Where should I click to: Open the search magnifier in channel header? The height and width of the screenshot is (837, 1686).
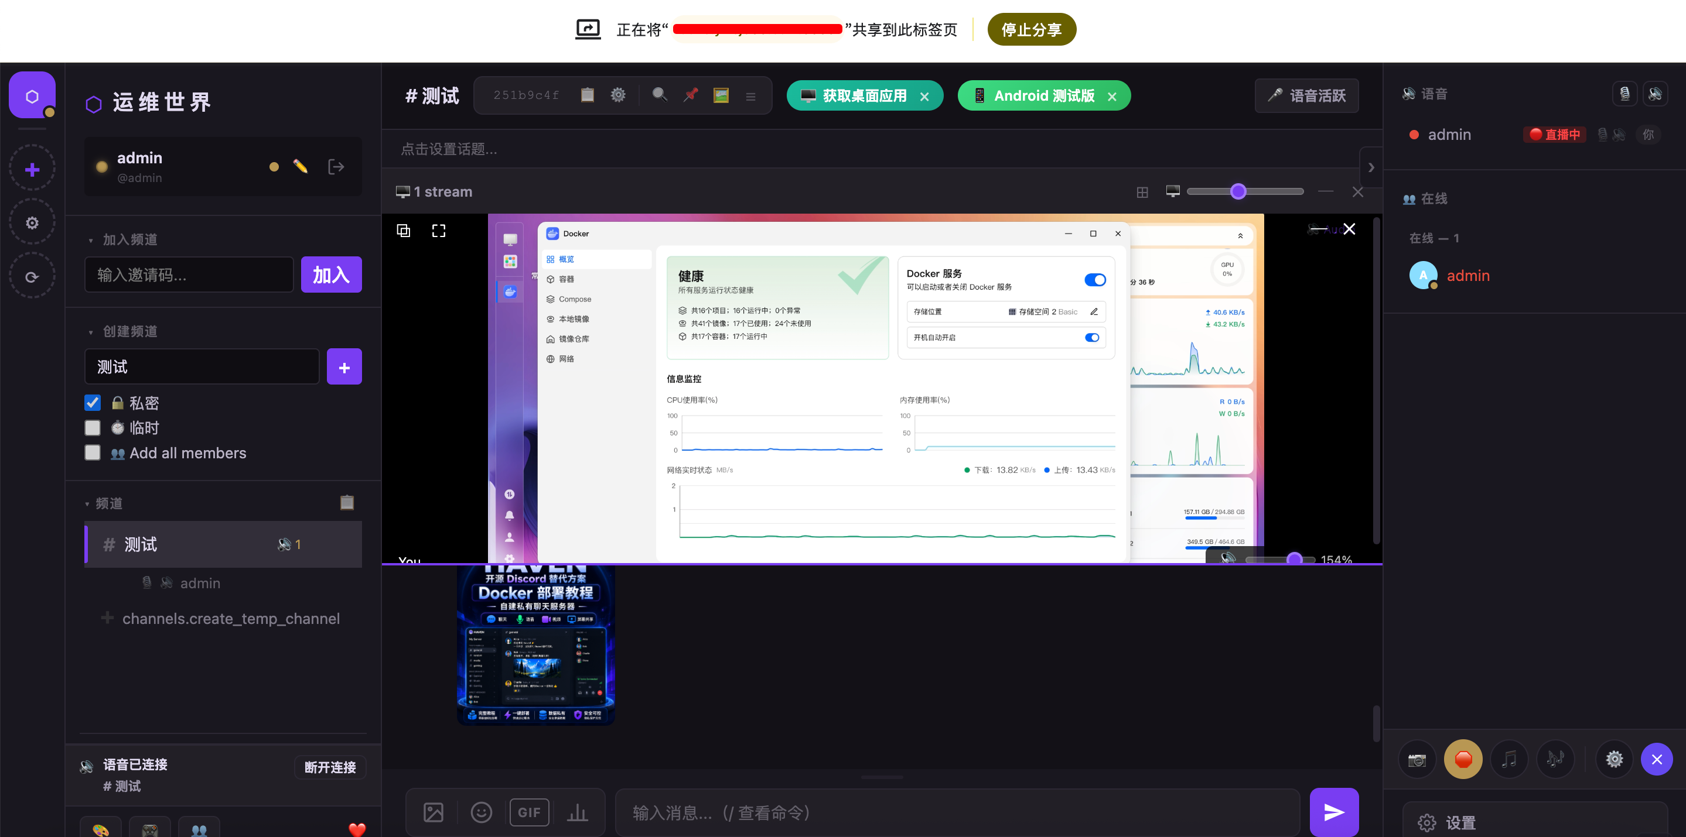tap(660, 95)
